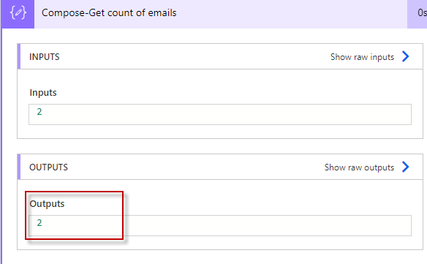This screenshot has height=264, width=427.
Task: Click the blank area below the Inputs value box
Action: (x=220, y=132)
